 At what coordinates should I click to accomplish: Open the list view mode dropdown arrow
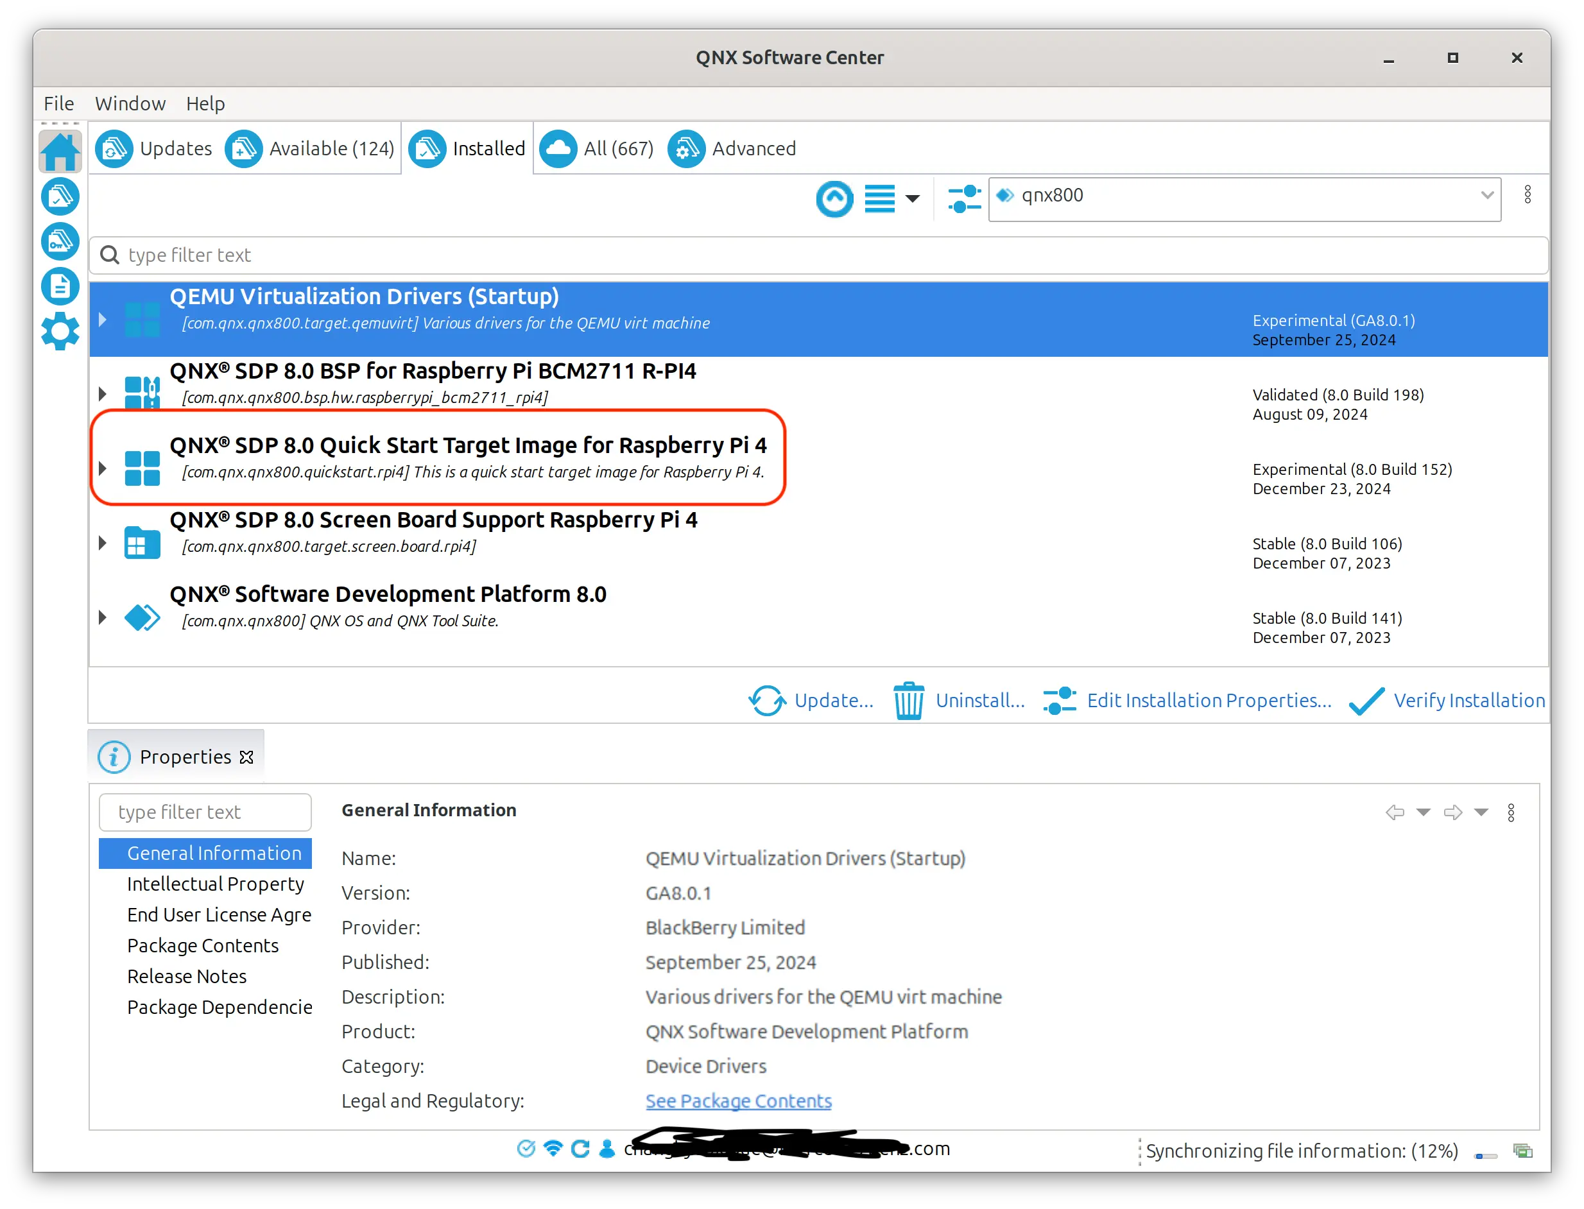coord(913,199)
